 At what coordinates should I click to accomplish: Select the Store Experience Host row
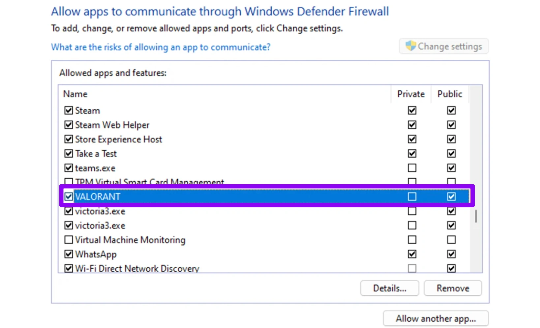pos(119,139)
